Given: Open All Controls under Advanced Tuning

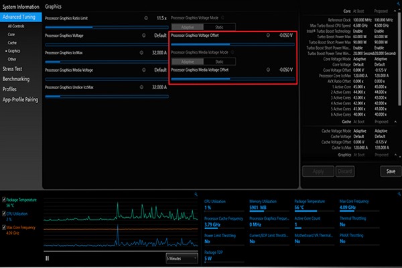Looking at the screenshot, I should pos(16,26).
